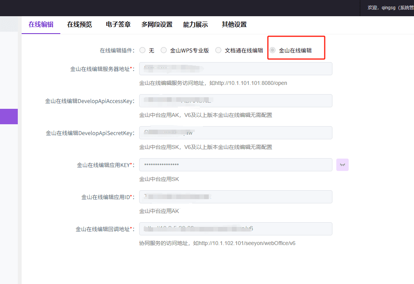414x284 pixels.
Task: Switch to the 其他设置 tab
Action: [x=234, y=24]
